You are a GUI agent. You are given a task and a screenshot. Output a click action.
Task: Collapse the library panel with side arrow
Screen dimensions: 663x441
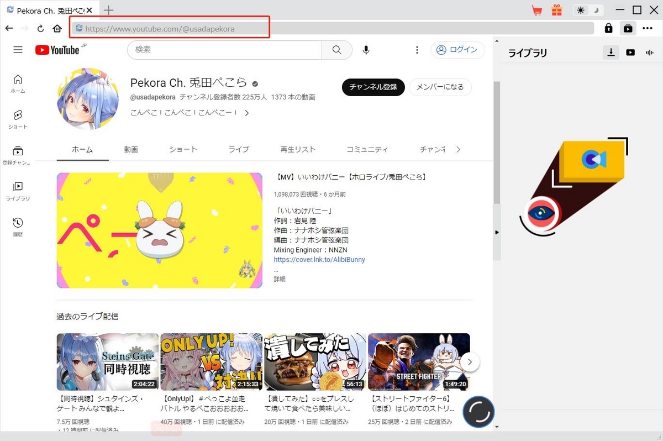(x=497, y=233)
